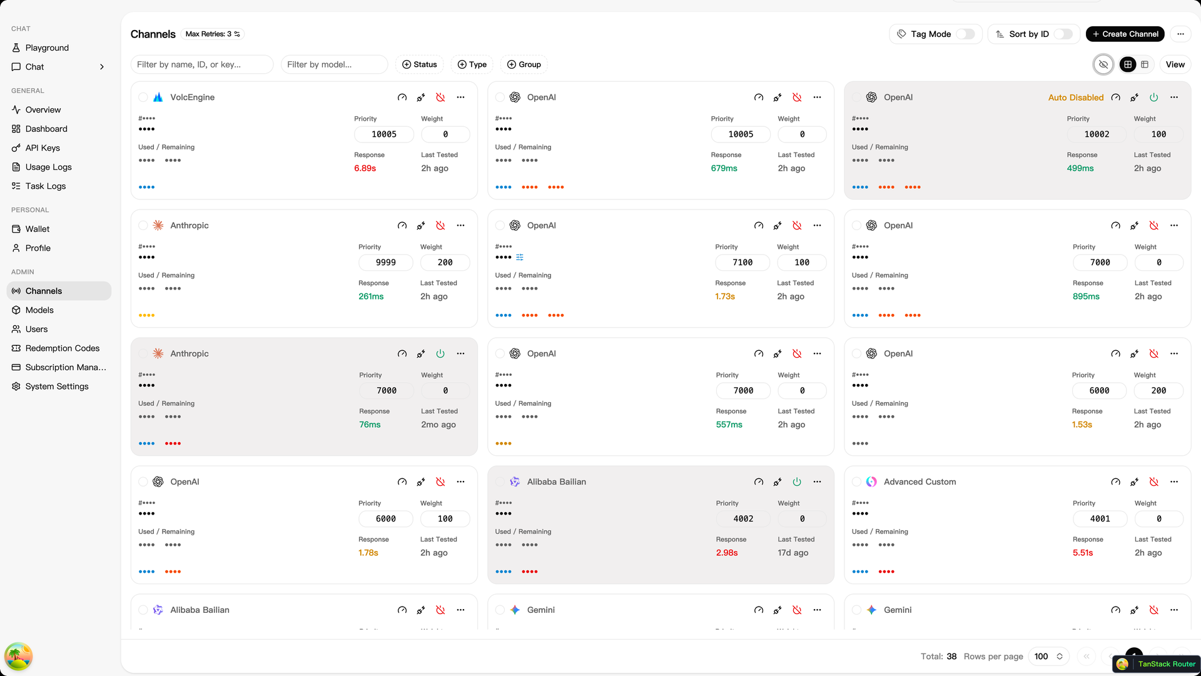Go to Dashboard page
The width and height of the screenshot is (1201, 676).
59,129
